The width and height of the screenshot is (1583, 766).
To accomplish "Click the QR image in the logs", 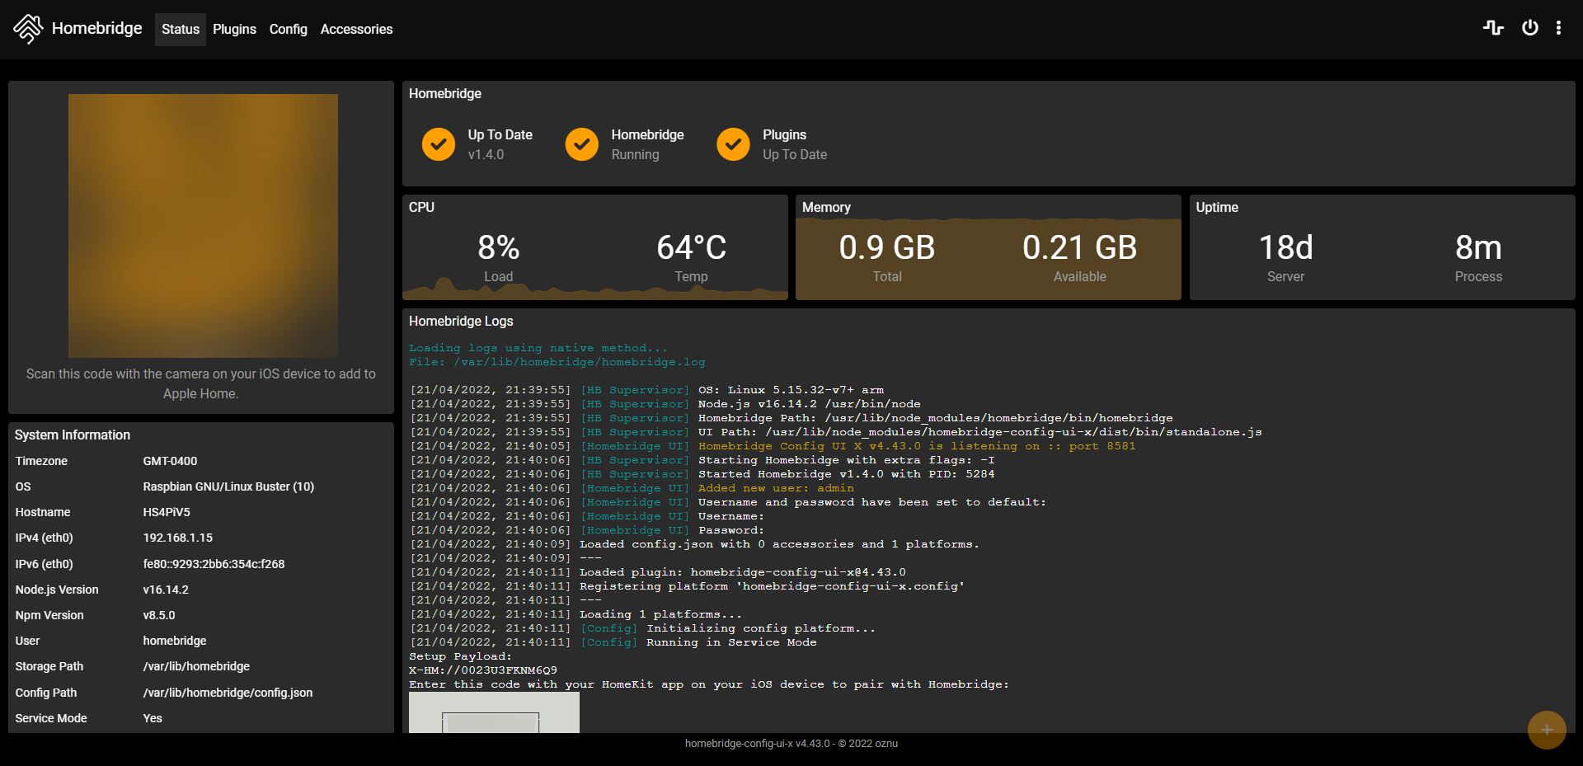I will pyautogui.click(x=494, y=712).
